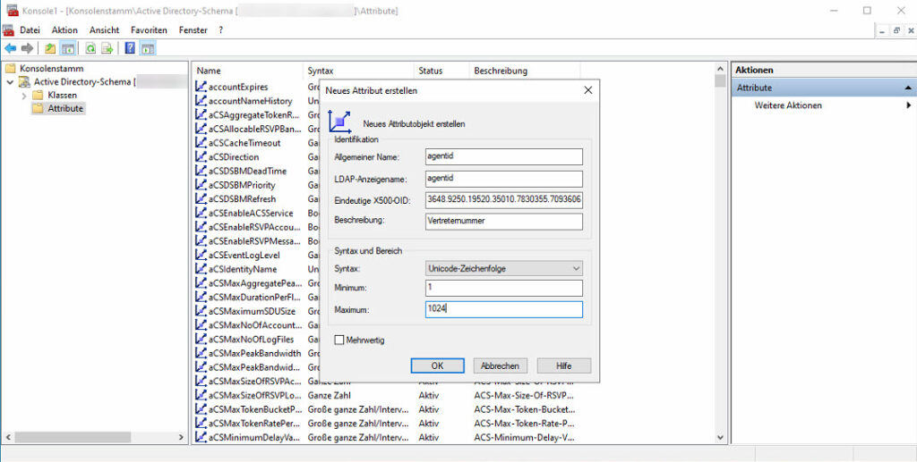Click the Hilfe button in the dialog
Viewport: 917px width, 462px height.
click(563, 365)
